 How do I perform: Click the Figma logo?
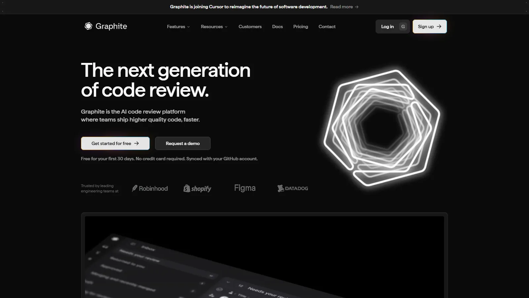(x=245, y=188)
